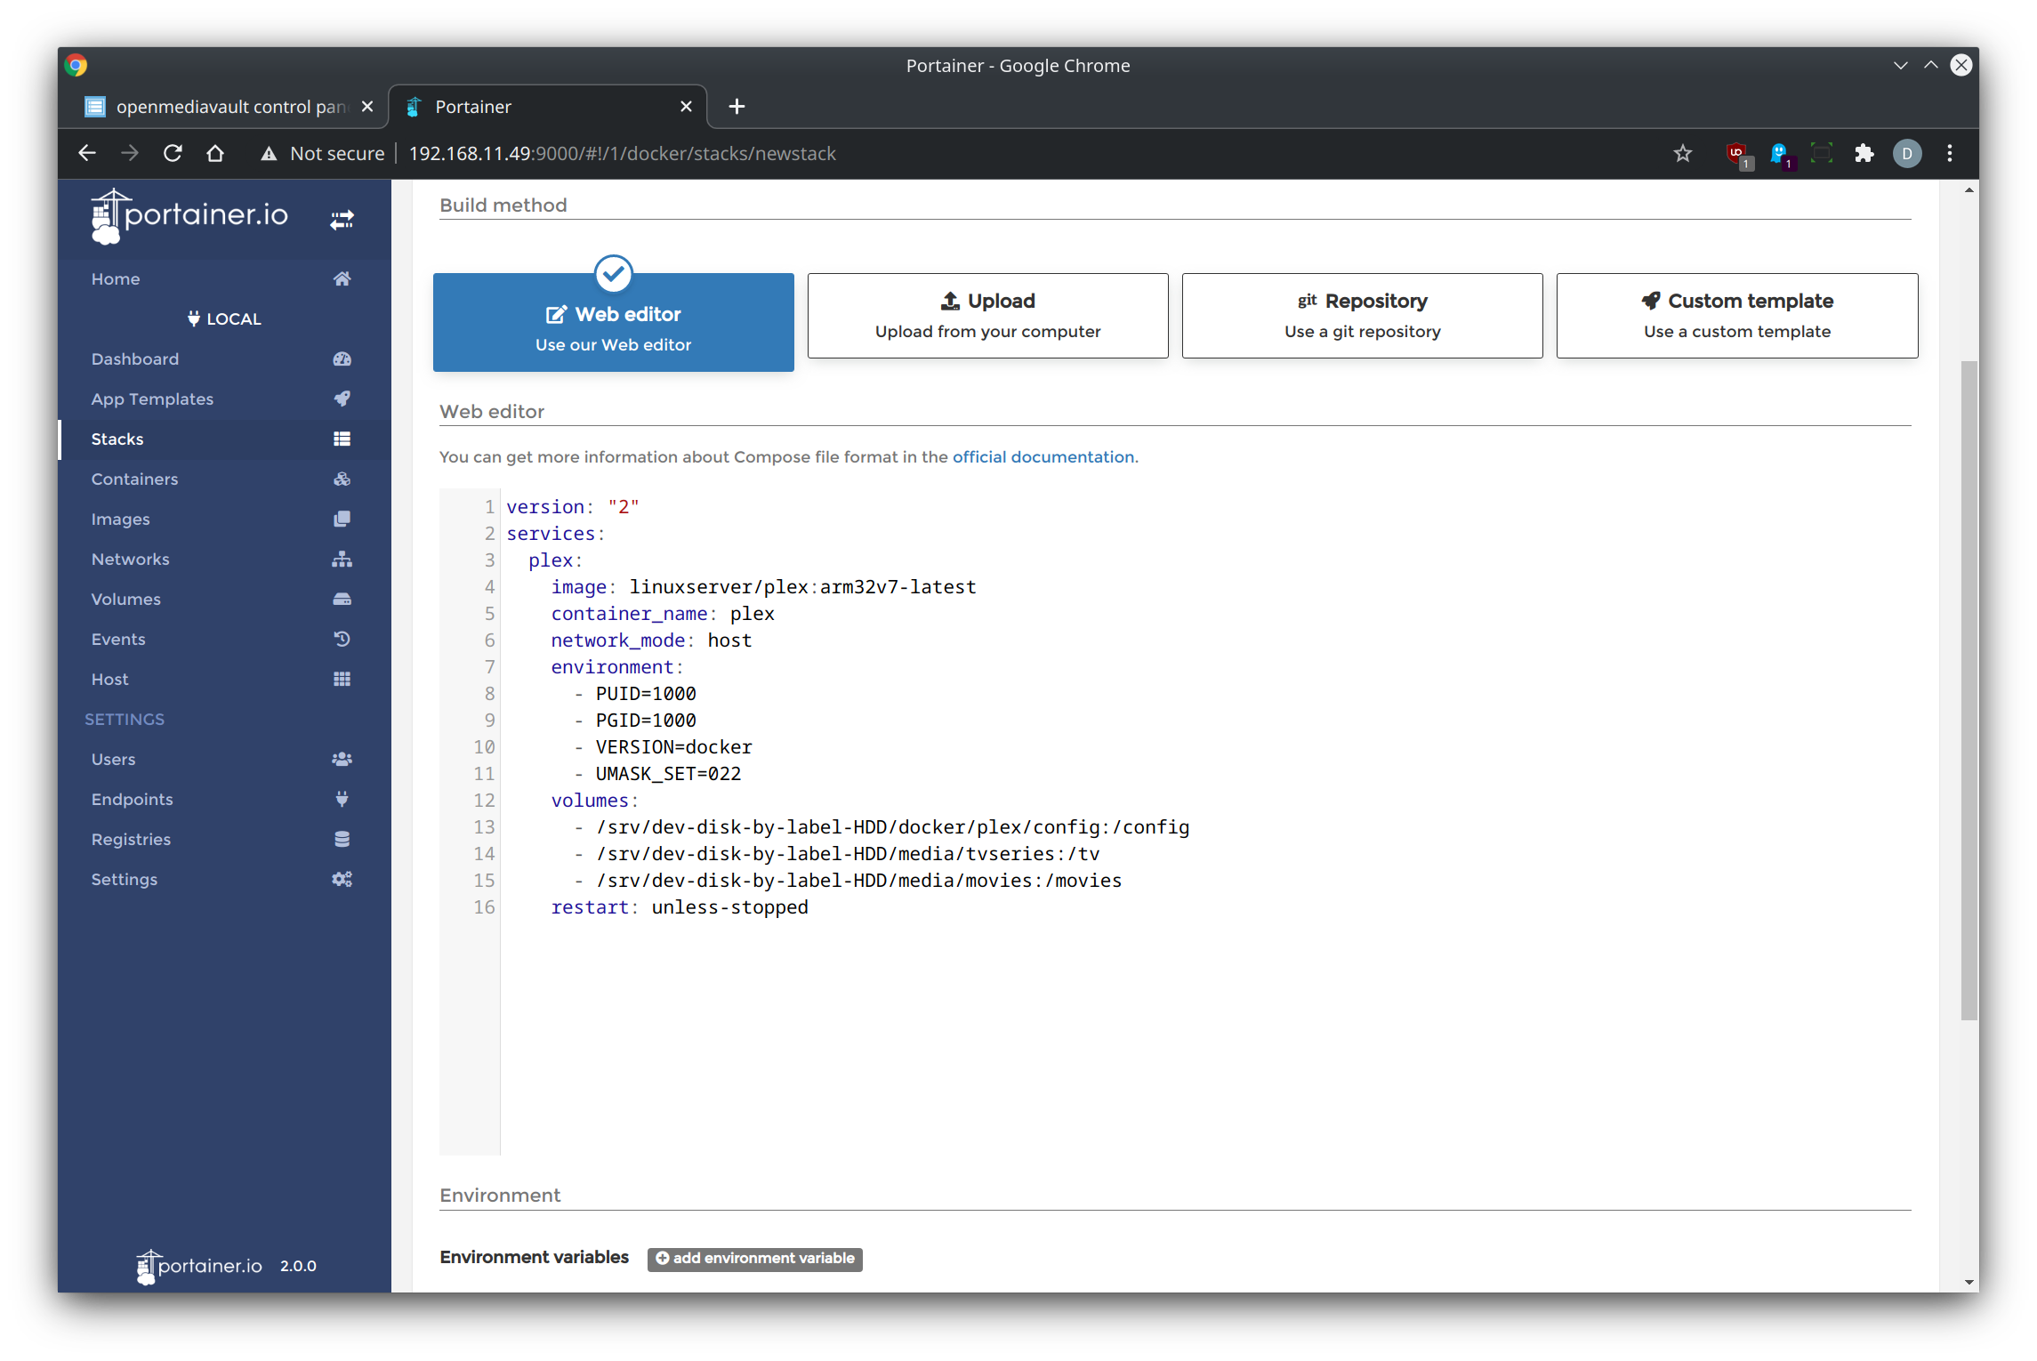The width and height of the screenshot is (2037, 1361).
Task: Click the App Templates rocket icon
Action: (x=342, y=399)
